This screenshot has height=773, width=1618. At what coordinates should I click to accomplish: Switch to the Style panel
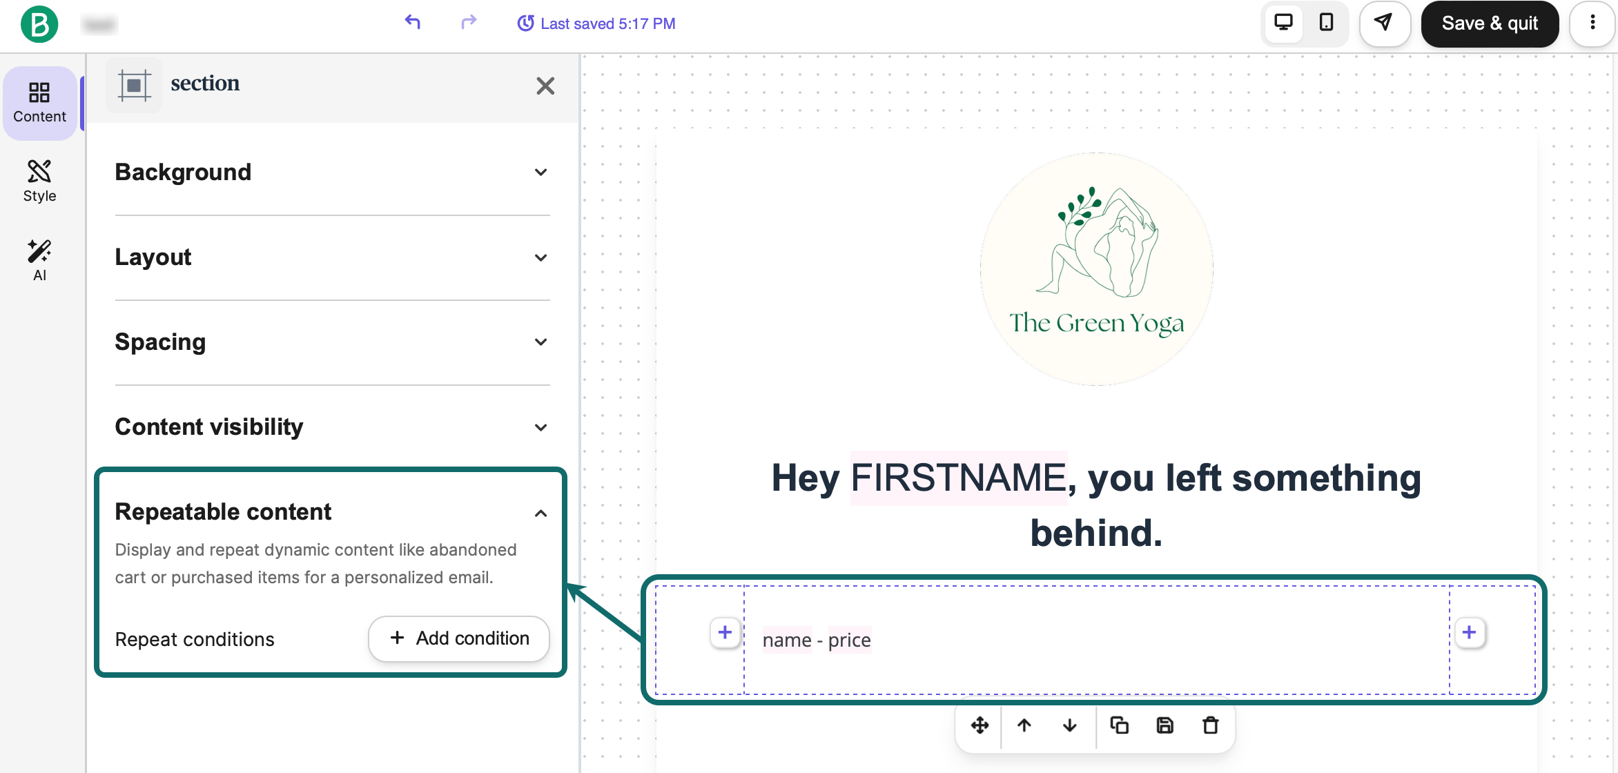tap(39, 180)
